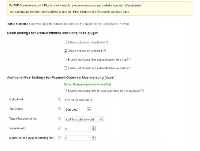The image size is (200, 151).
Task: Switch to the Überweisung settings tab
Action: (38, 24)
